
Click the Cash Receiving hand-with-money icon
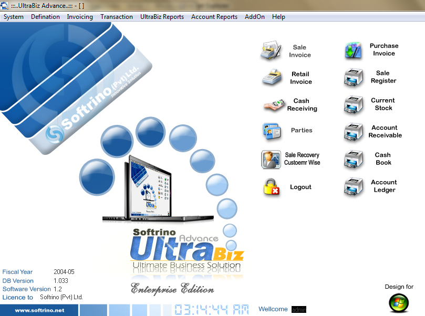click(274, 105)
